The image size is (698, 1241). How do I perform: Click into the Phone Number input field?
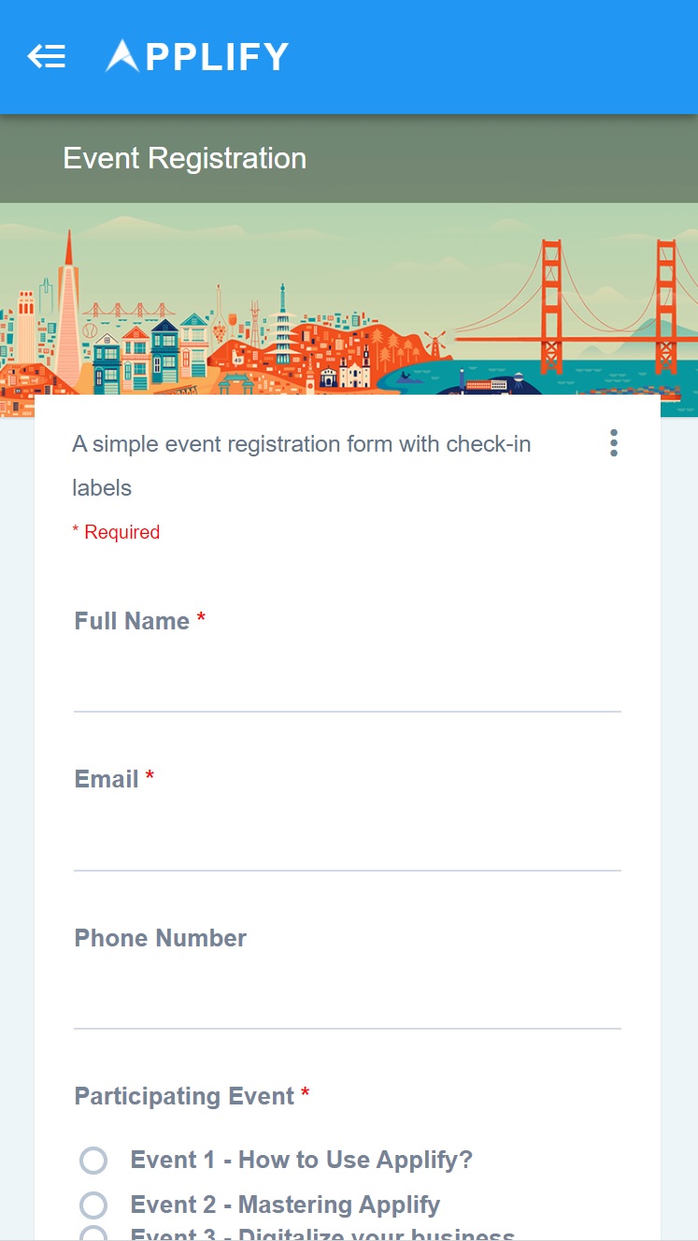(347, 1001)
